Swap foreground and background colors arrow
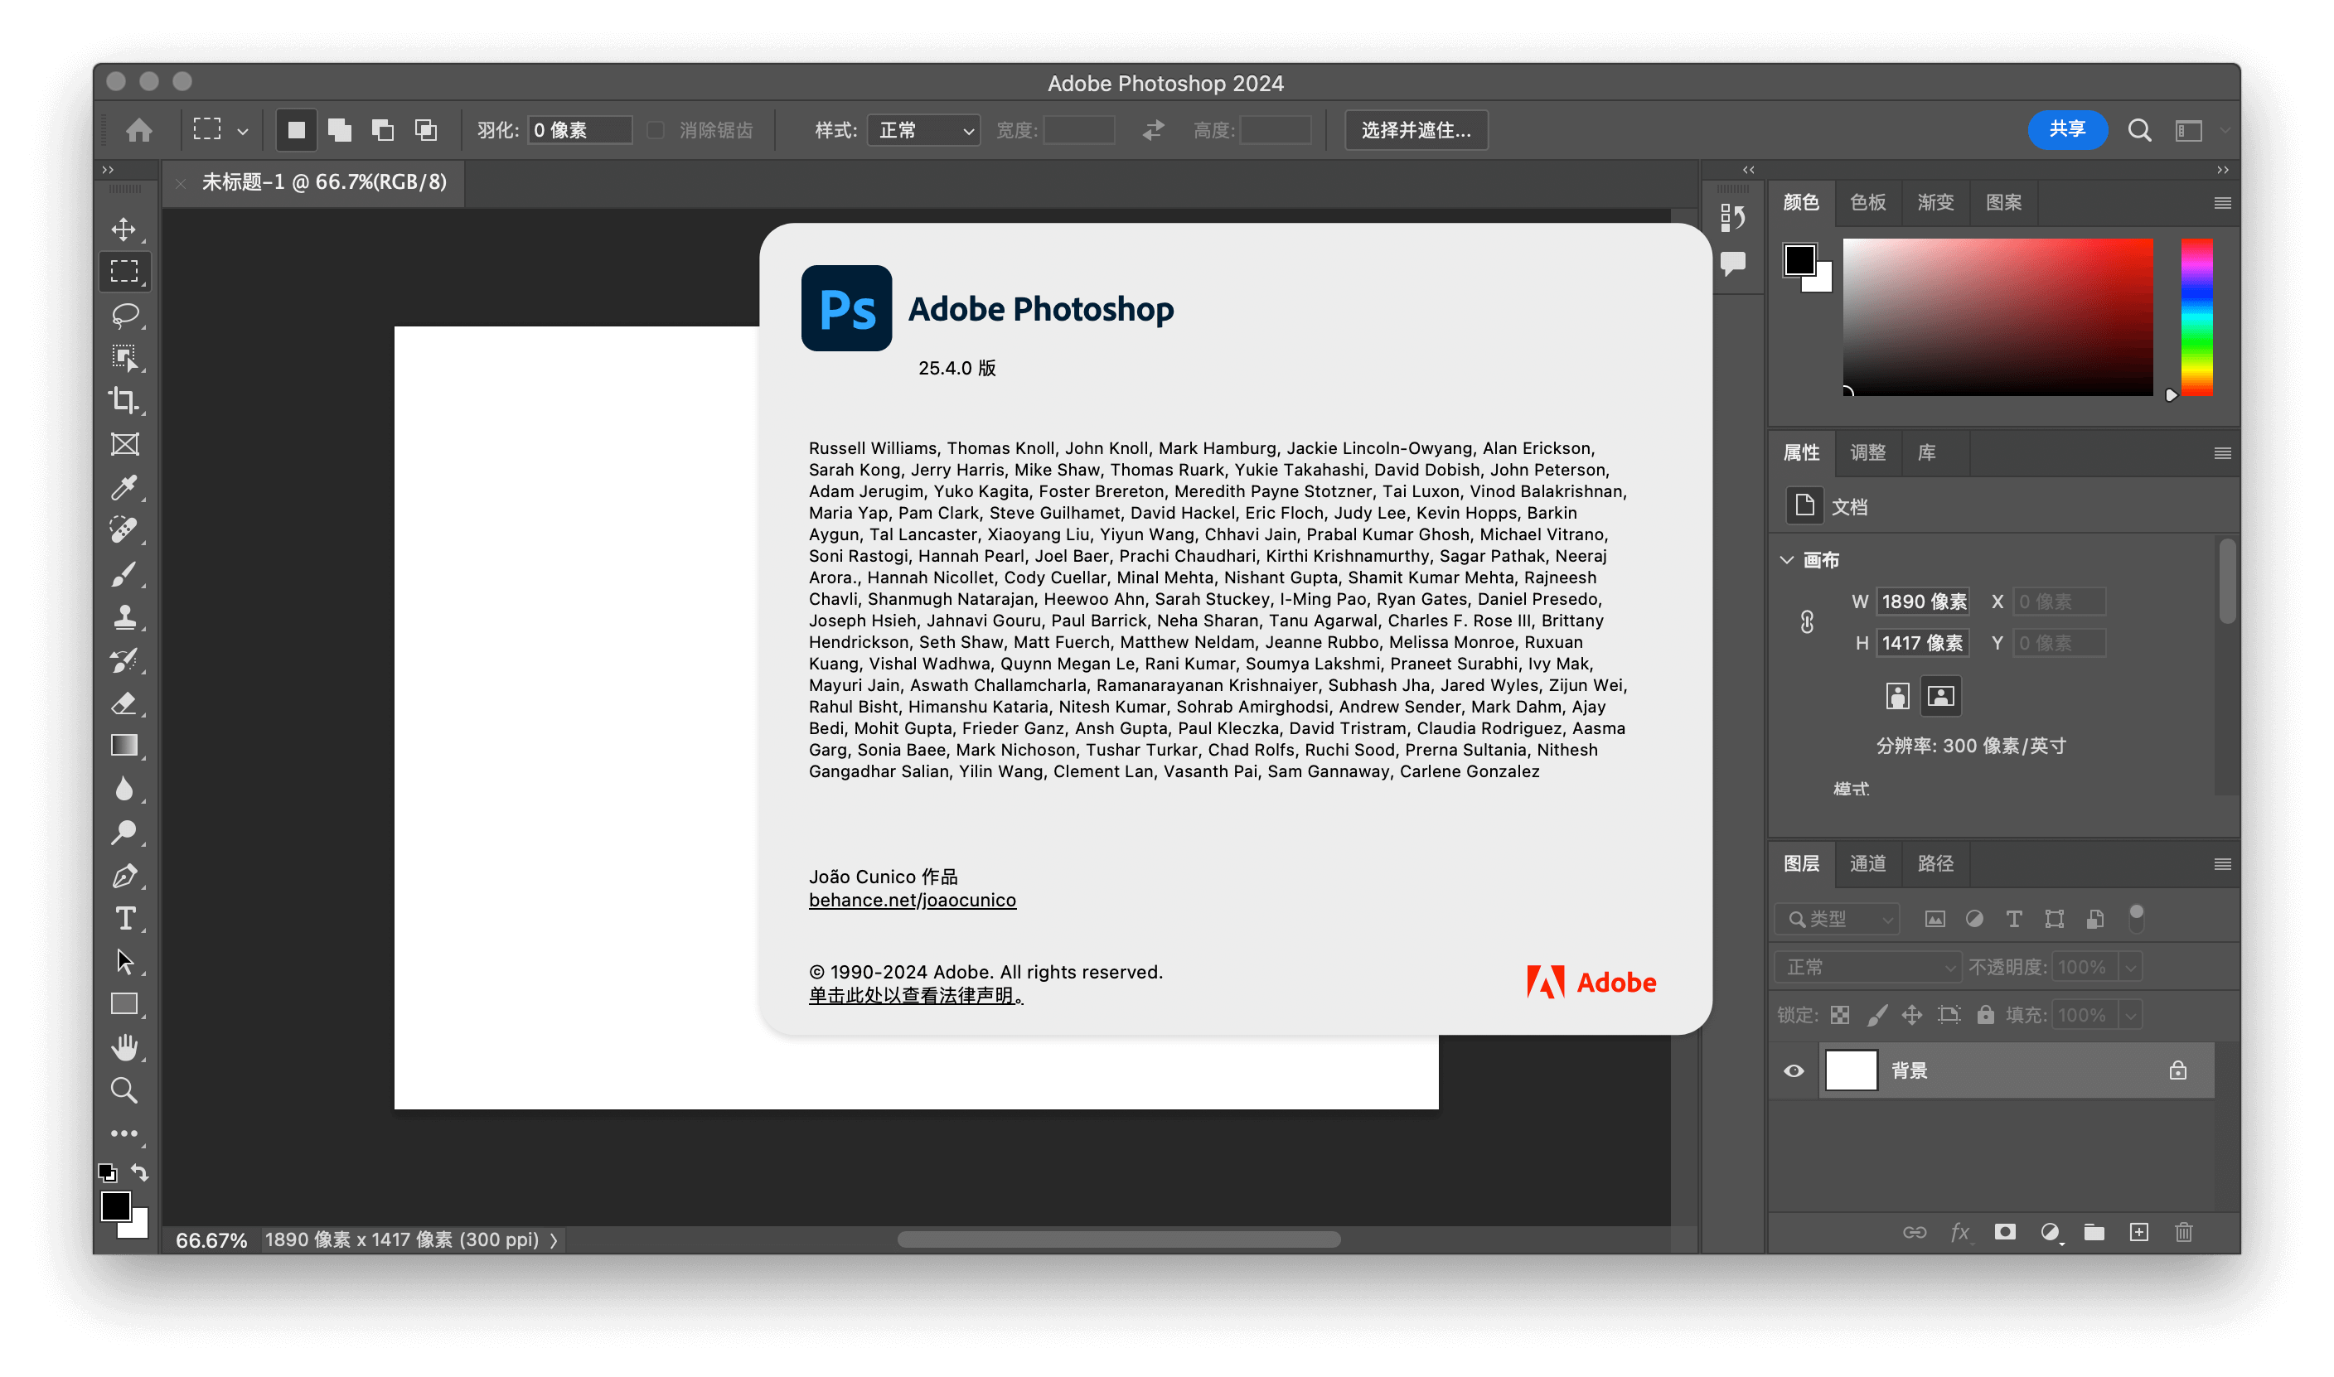The width and height of the screenshot is (2334, 1377). click(x=140, y=1173)
